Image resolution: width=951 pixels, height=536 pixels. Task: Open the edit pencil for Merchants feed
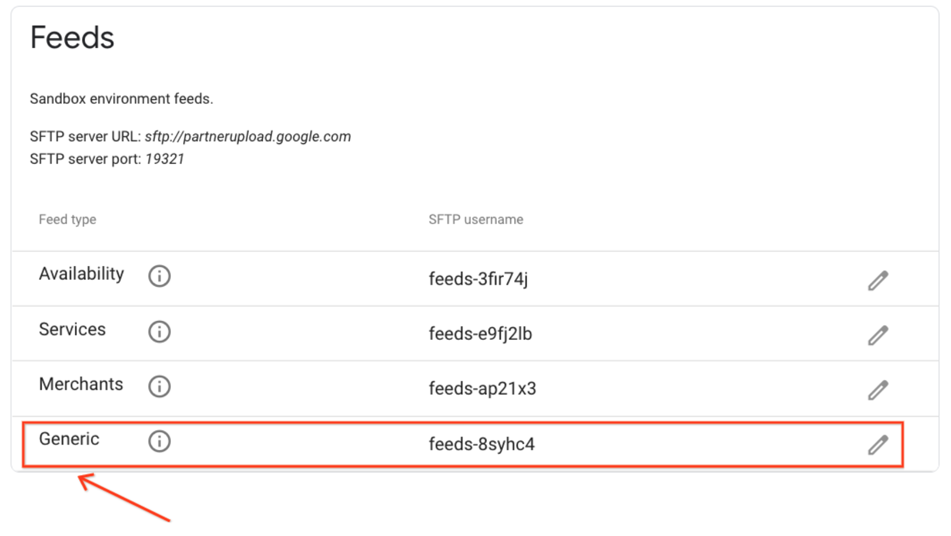click(880, 388)
